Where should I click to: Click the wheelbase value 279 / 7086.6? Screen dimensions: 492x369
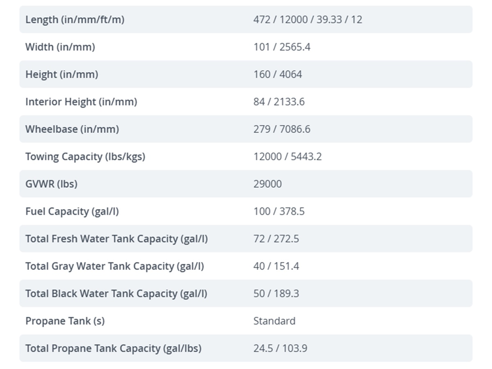coord(282,129)
